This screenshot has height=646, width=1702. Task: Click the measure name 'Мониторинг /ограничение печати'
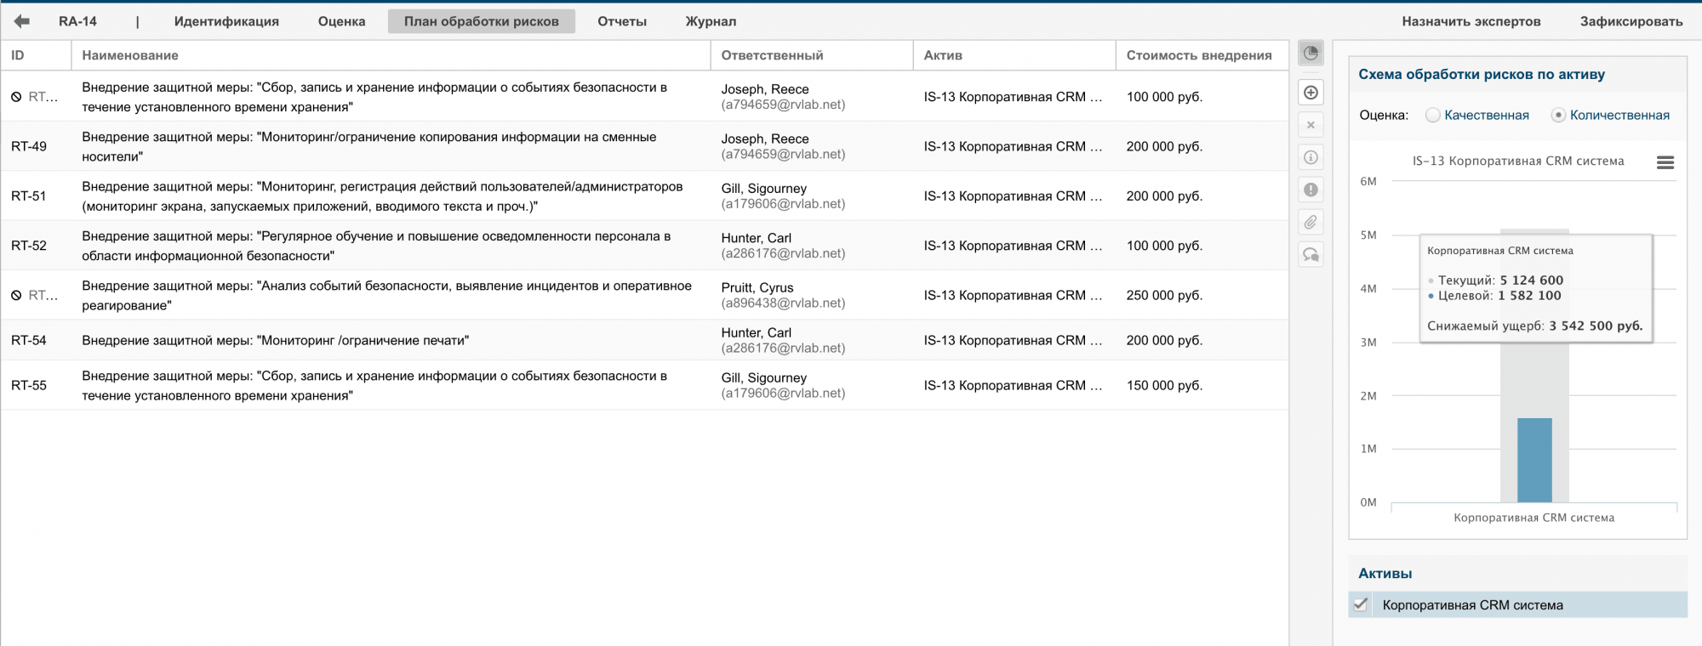coord(276,340)
